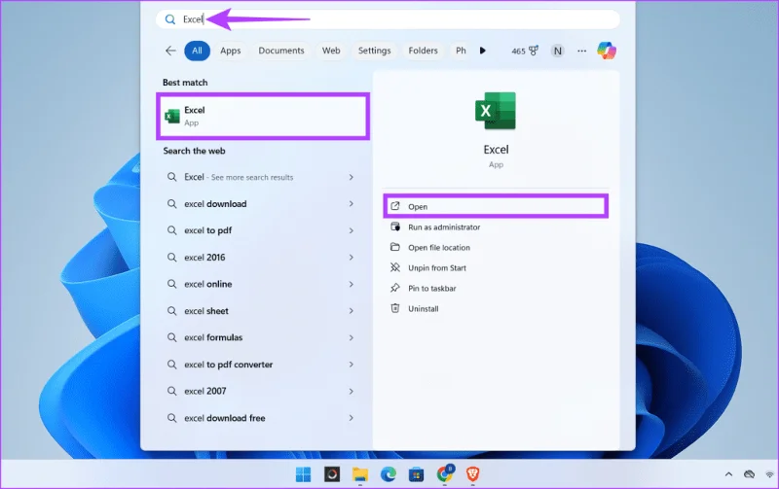Click the search magnifier icon in the search box
Image resolution: width=779 pixels, height=489 pixels.
click(170, 19)
